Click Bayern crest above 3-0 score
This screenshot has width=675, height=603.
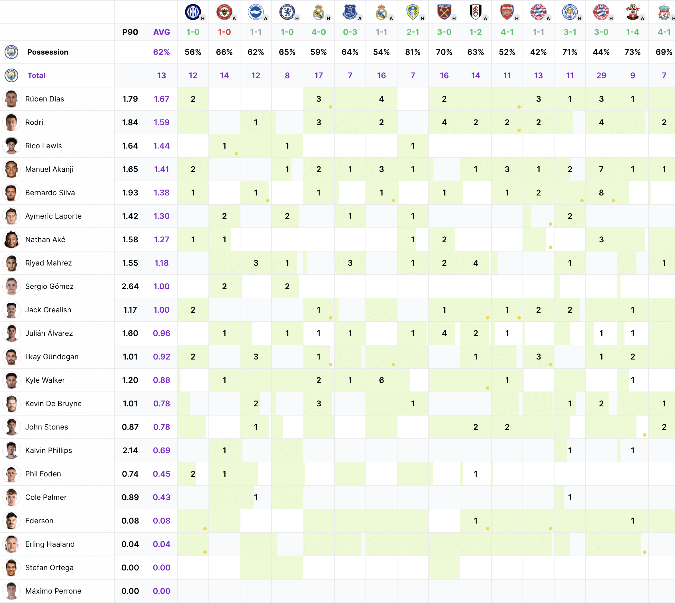point(601,12)
